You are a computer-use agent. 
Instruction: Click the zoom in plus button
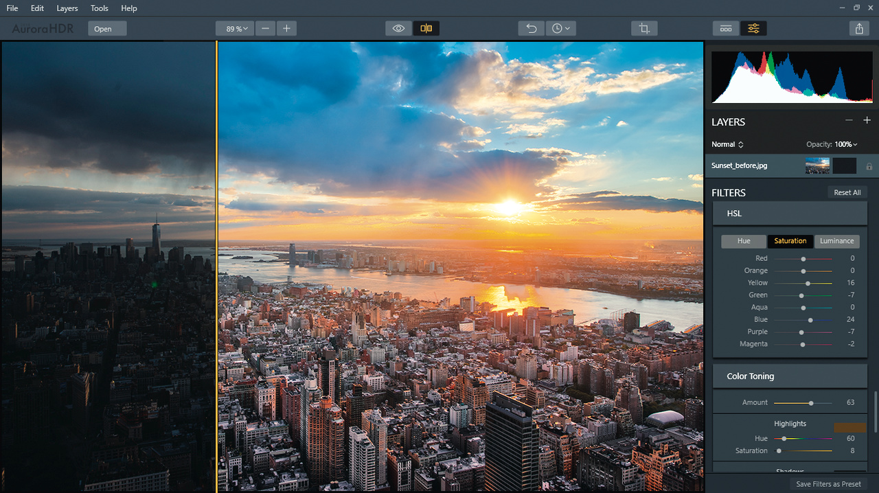tap(286, 29)
